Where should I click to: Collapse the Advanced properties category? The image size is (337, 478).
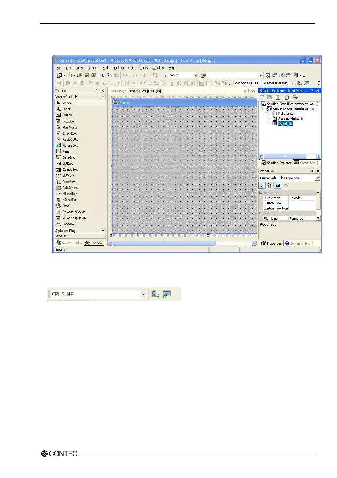point(261,193)
